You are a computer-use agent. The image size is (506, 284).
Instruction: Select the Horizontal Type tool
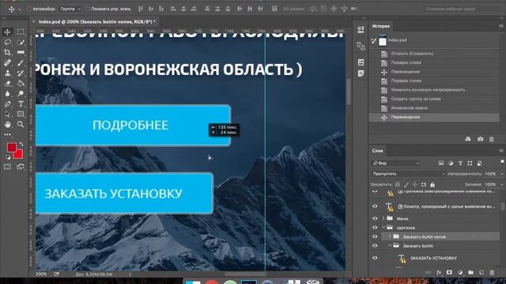(x=21, y=104)
